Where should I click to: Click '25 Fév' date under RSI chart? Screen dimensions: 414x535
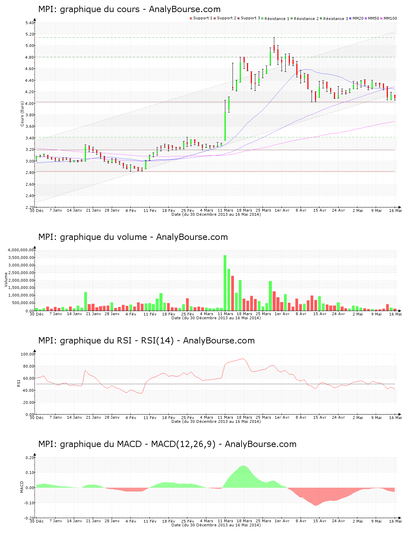point(188,418)
